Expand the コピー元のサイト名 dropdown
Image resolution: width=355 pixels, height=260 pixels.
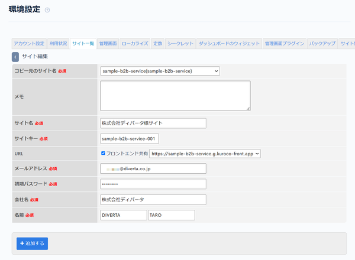160,71
